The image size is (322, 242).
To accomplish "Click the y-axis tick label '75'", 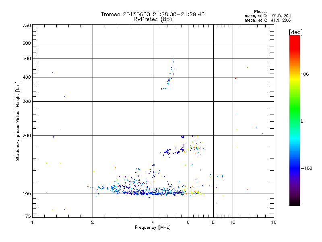I will [28, 216].
